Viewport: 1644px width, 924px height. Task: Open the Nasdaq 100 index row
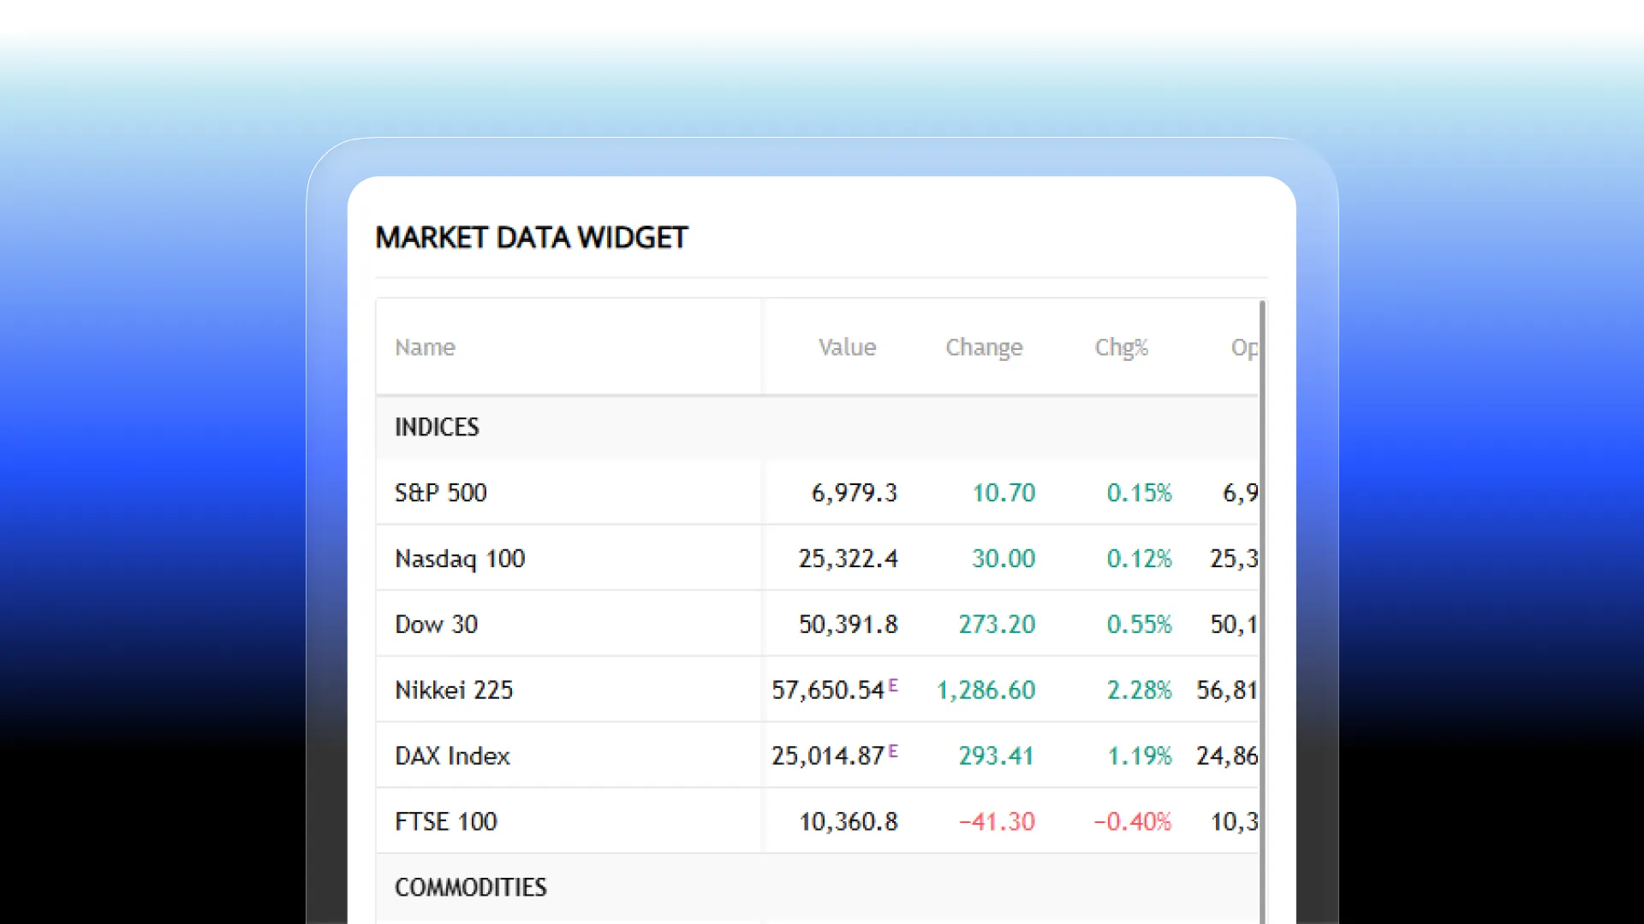point(460,559)
